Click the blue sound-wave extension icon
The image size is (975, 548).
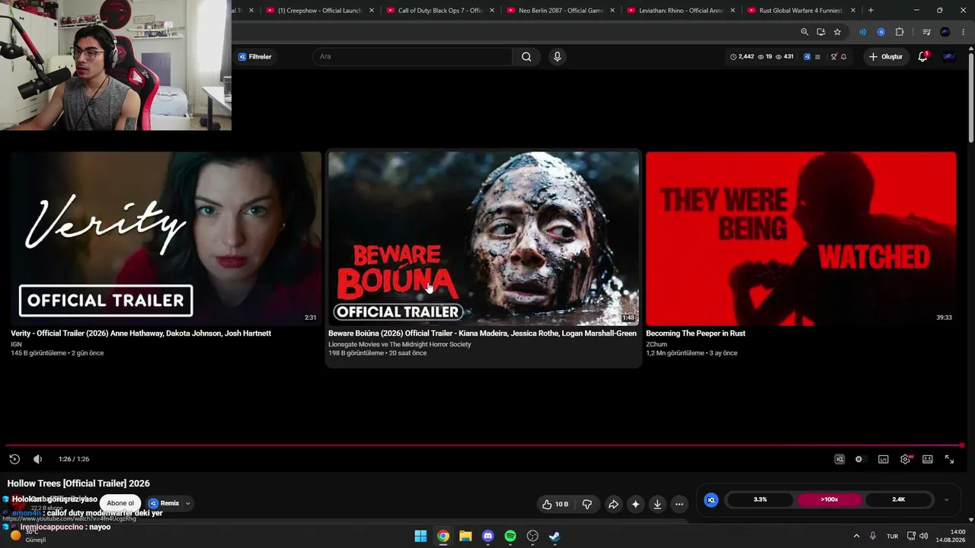(862, 32)
